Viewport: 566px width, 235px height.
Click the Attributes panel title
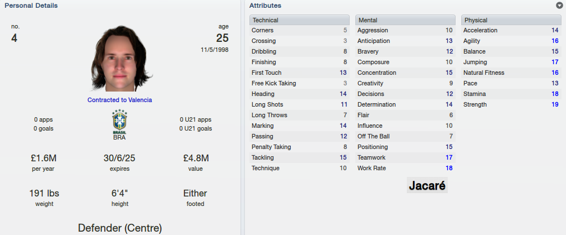click(x=265, y=6)
